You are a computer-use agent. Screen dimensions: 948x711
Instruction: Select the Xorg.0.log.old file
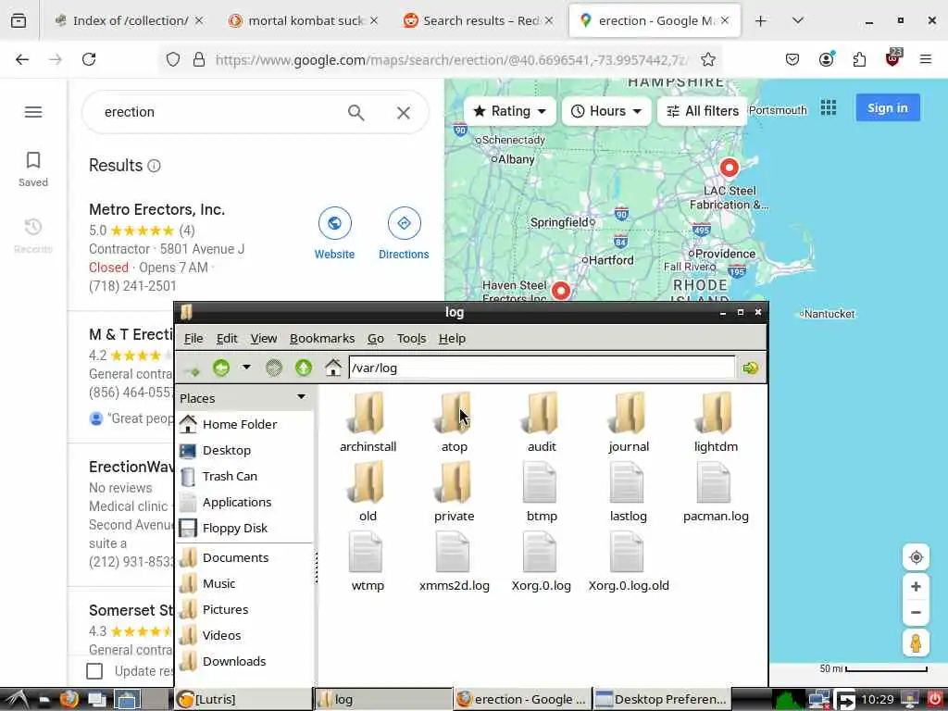pos(629,561)
